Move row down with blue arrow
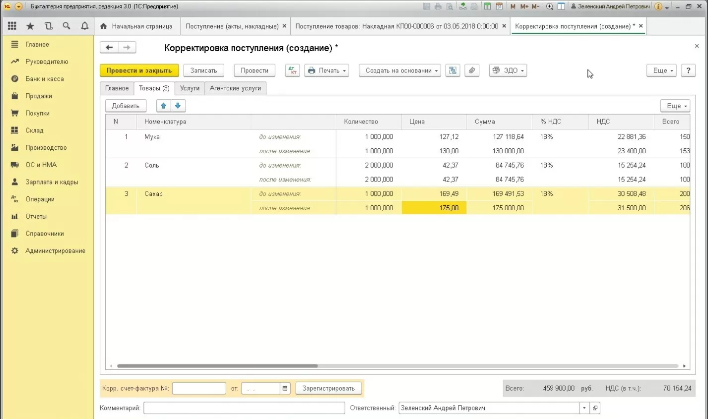708x419 pixels. (178, 106)
